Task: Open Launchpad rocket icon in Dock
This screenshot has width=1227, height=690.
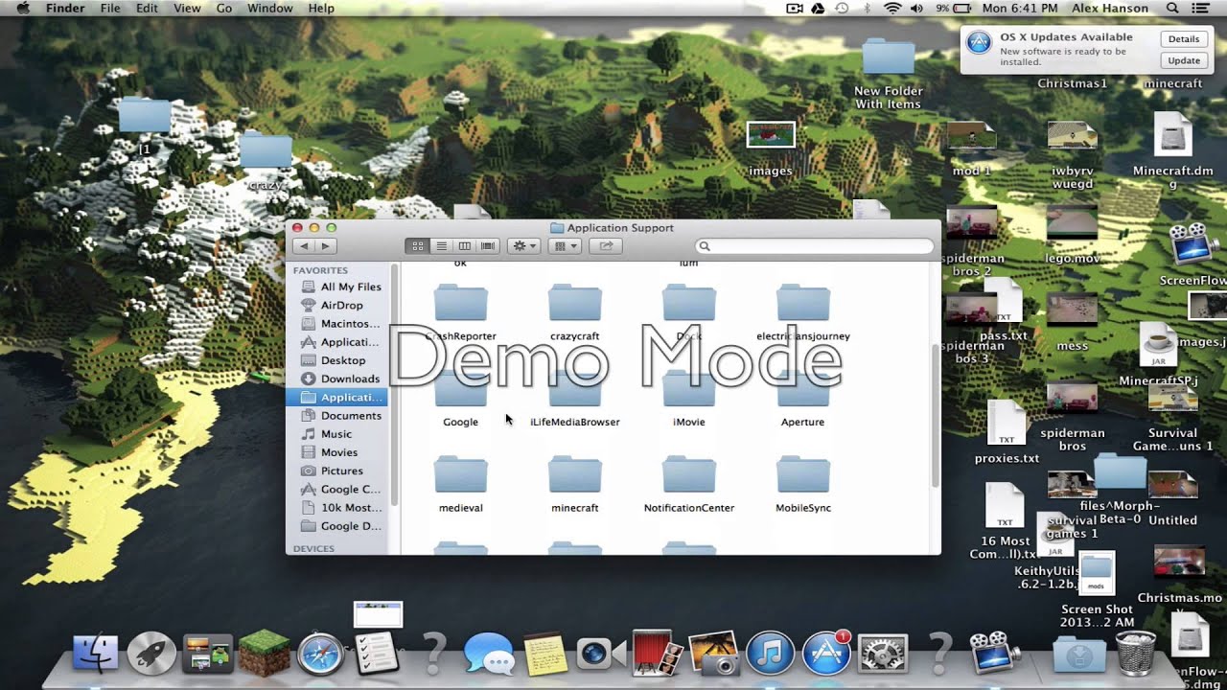Action: tap(151, 655)
